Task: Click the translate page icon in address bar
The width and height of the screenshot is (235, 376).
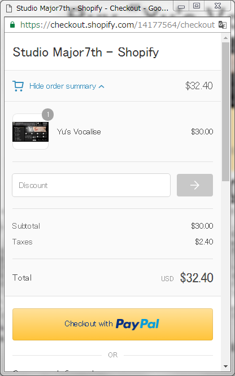Action: coord(223,25)
